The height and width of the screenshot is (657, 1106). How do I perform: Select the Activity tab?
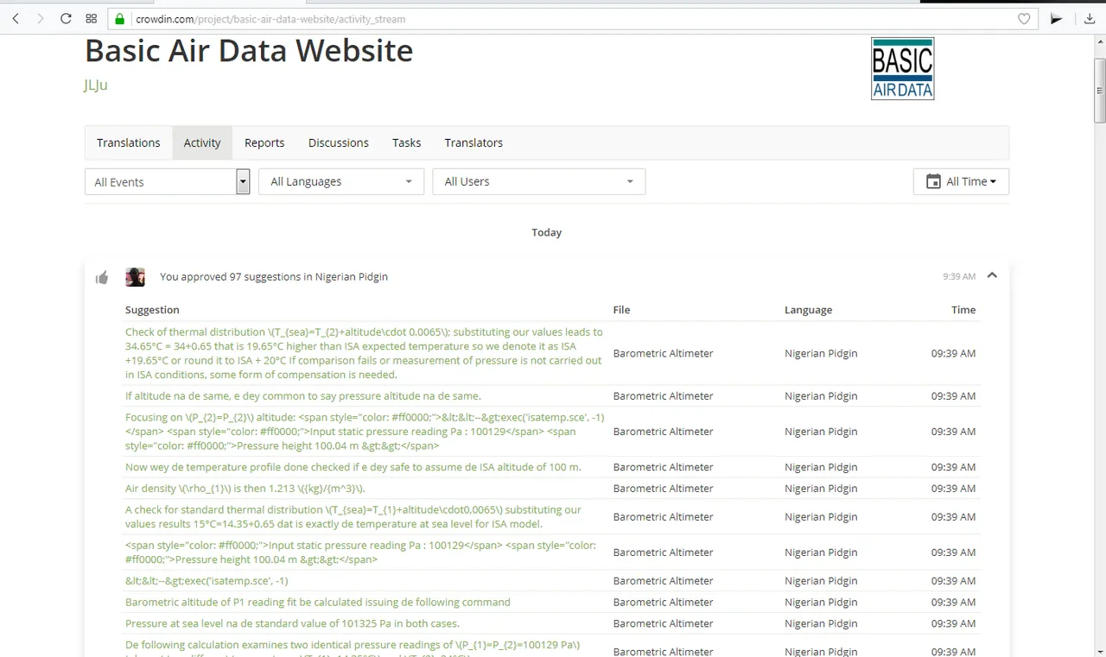pos(202,142)
